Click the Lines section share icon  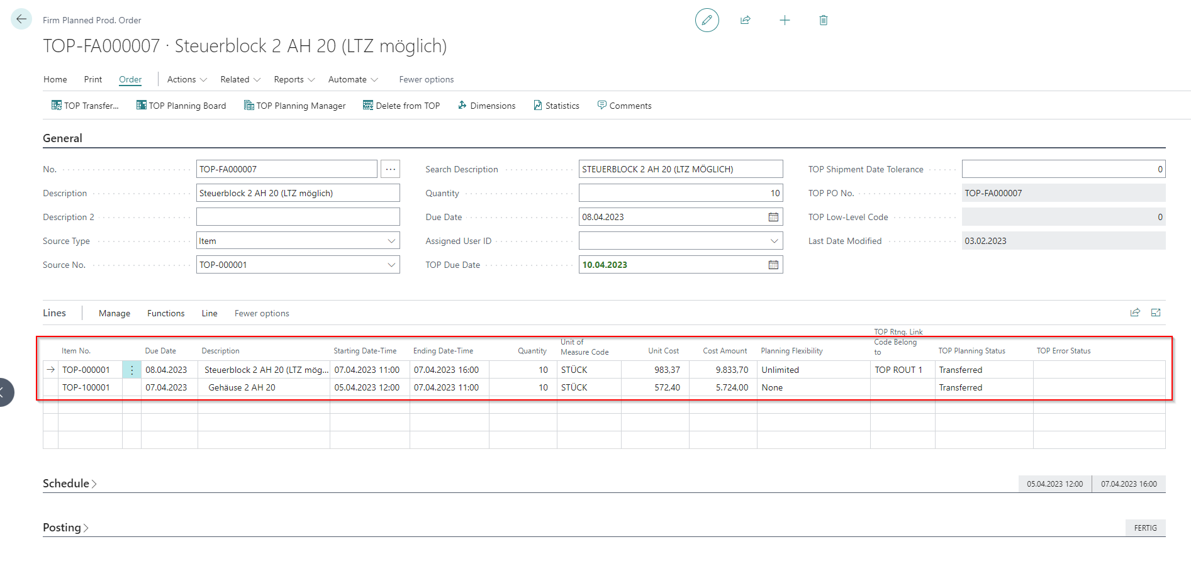click(1135, 313)
